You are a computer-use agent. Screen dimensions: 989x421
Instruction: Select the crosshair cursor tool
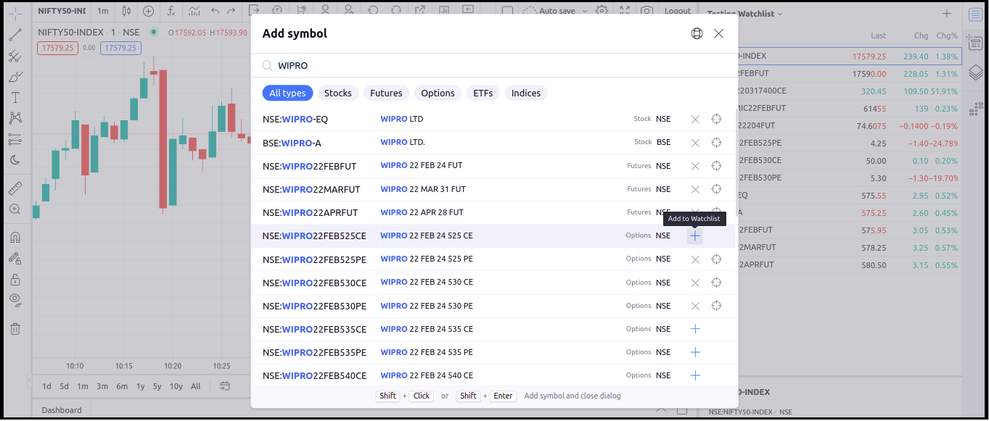(15, 13)
